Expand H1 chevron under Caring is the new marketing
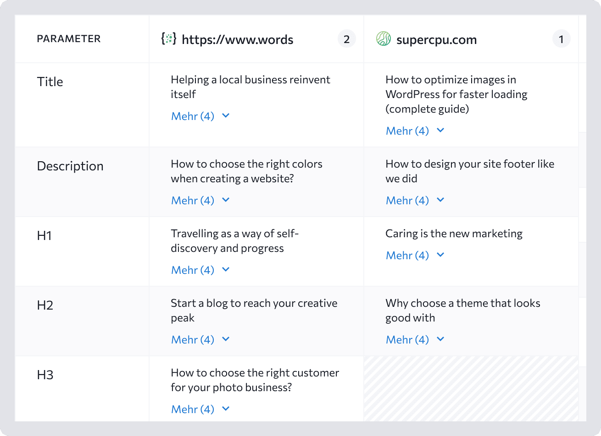Screen dimensions: 601x436 click(440, 255)
